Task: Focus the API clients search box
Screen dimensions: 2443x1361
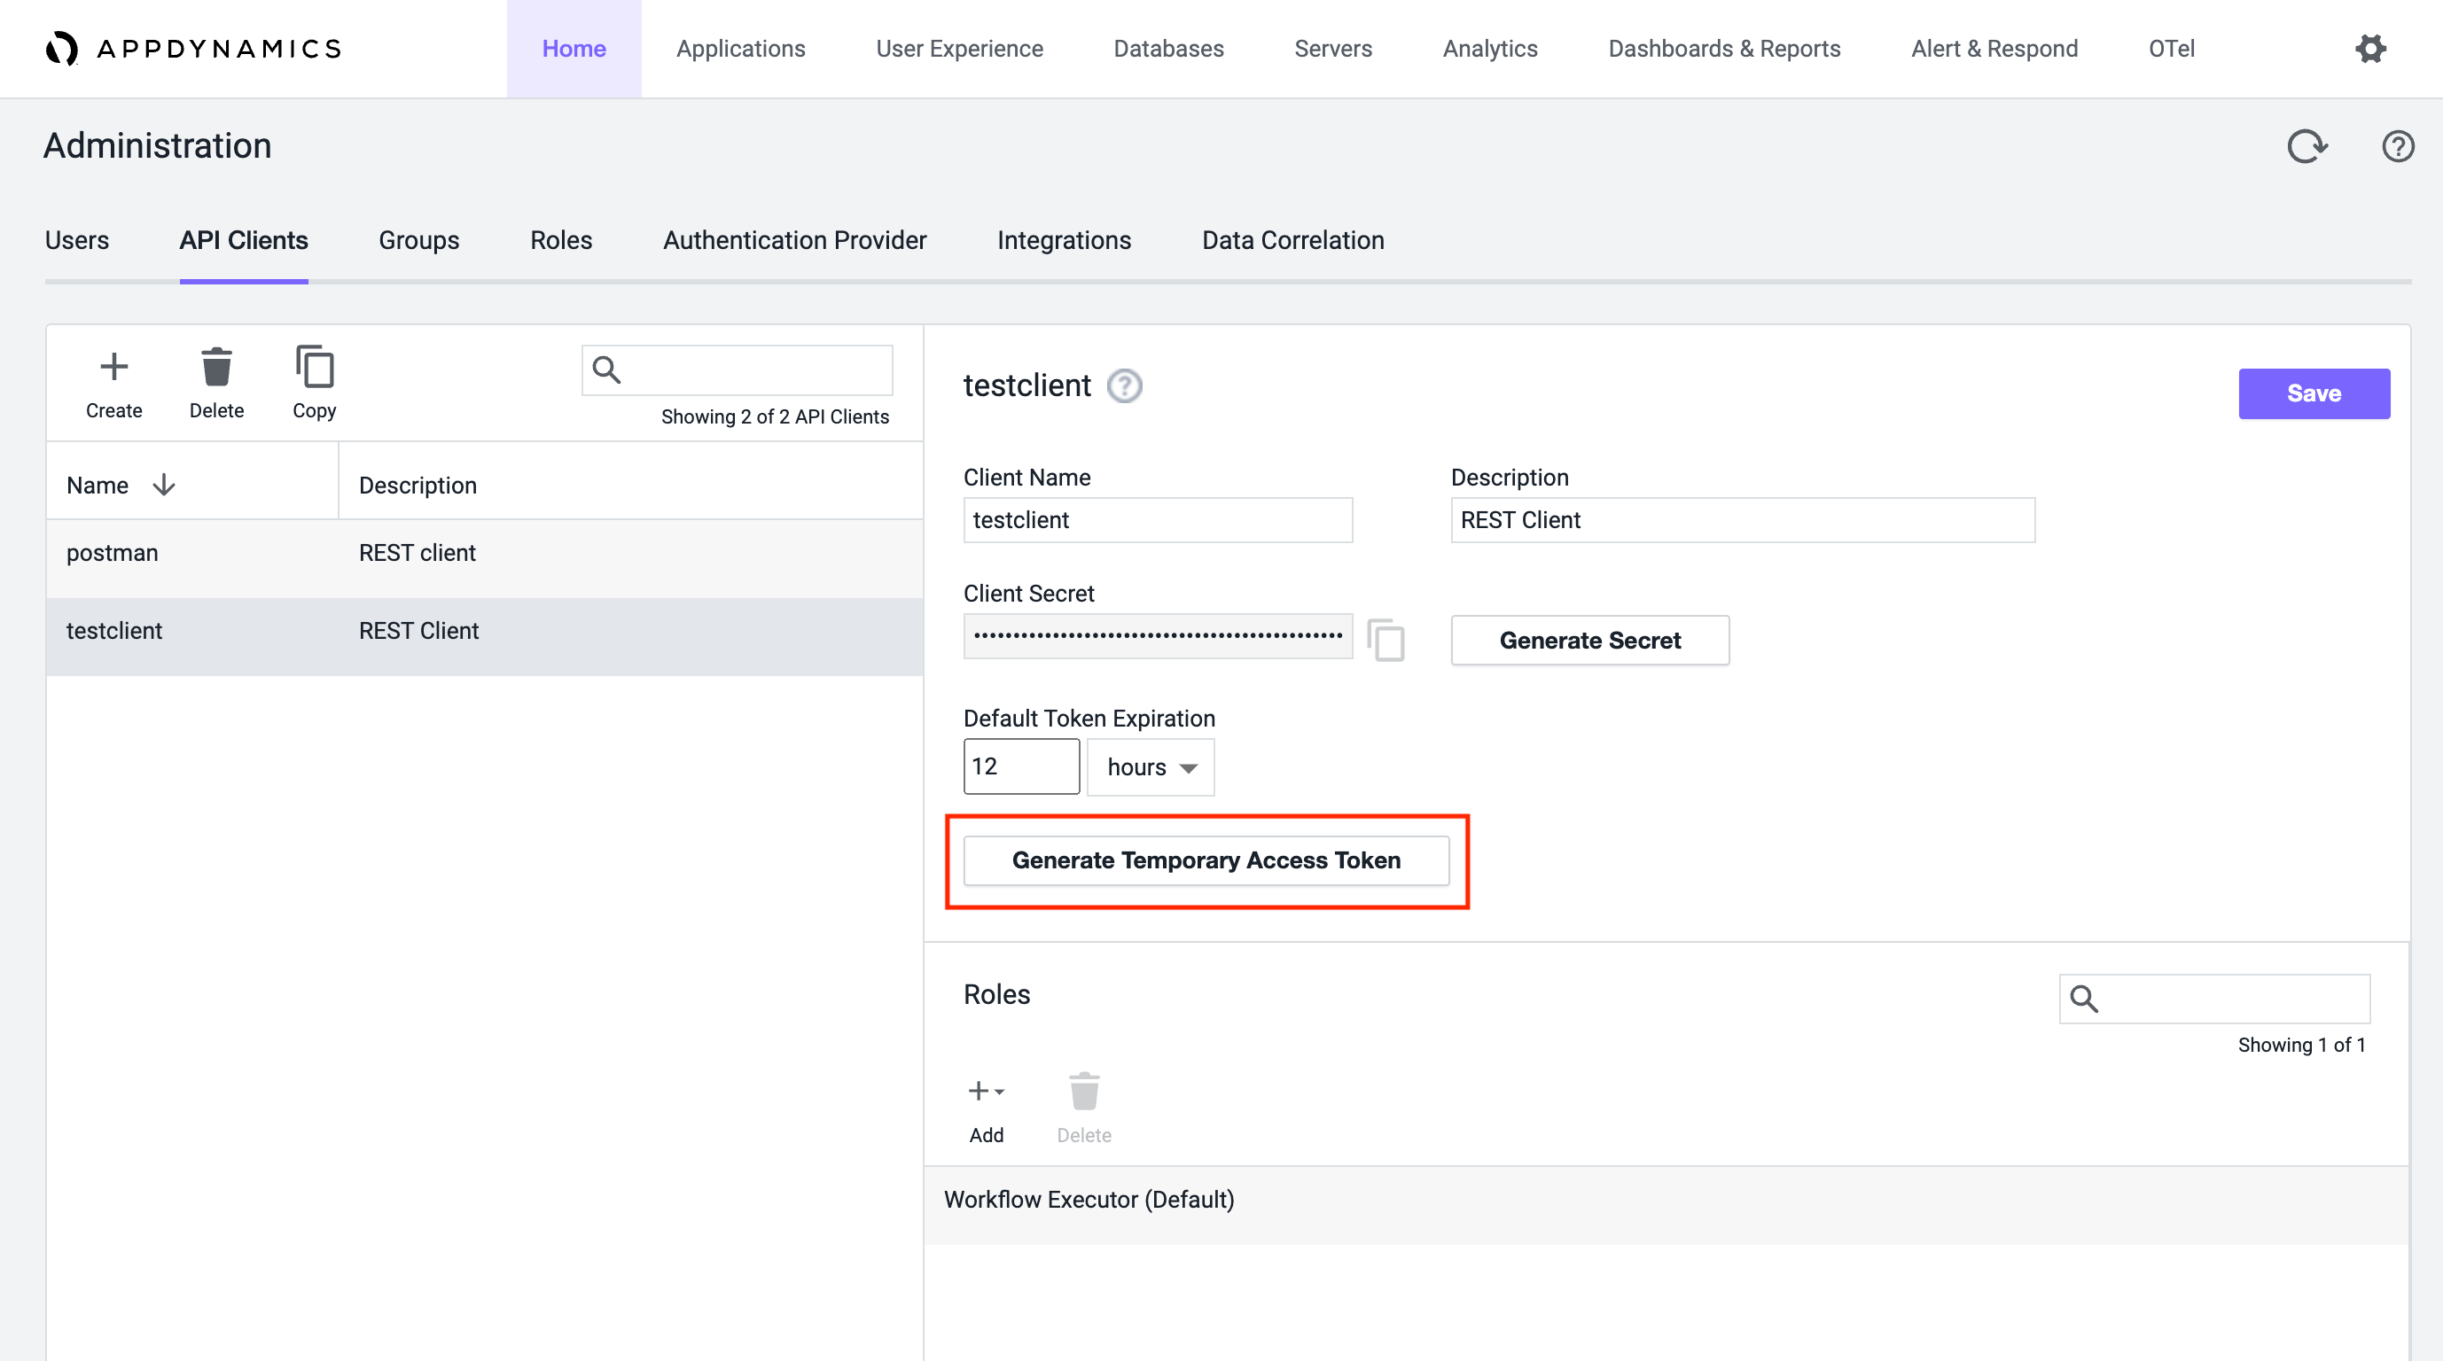Action: click(x=737, y=369)
